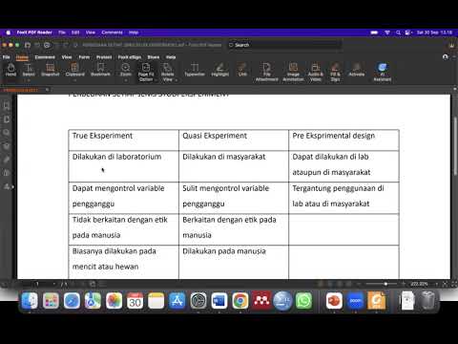Click the print icon in title bar
The width and height of the screenshot is (458, 344).
pos(47,45)
